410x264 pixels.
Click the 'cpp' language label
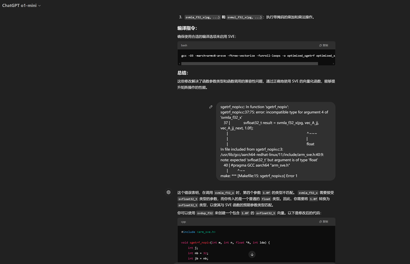click(x=183, y=222)
